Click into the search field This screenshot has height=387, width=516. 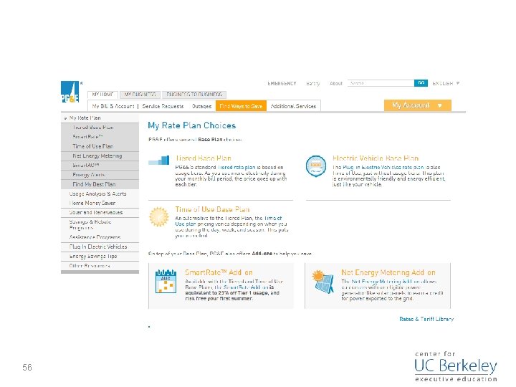coord(381,83)
